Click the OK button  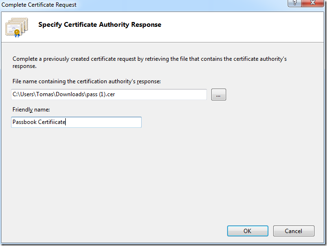[248, 231]
